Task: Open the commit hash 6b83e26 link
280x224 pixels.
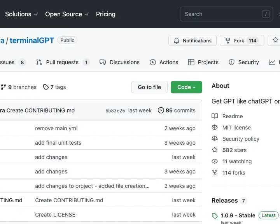Action: 115,110
